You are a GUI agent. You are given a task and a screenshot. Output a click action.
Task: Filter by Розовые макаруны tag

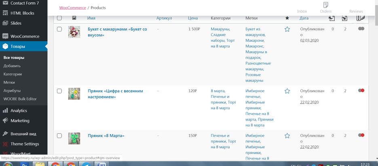coord(254,78)
